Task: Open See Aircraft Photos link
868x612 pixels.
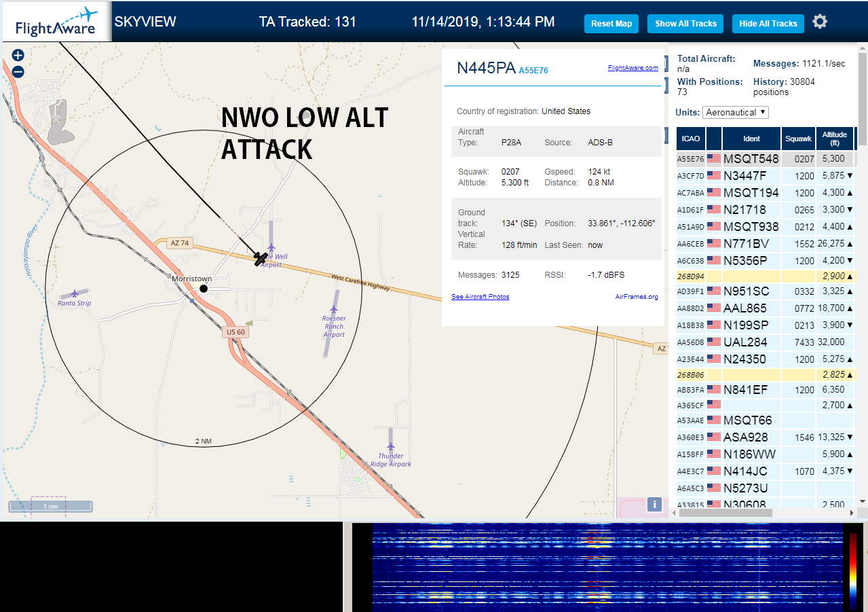Action: click(480, 297)
